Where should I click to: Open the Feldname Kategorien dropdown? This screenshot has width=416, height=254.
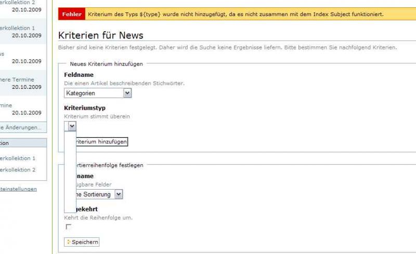pyautogui.click(x=98, y=93)
